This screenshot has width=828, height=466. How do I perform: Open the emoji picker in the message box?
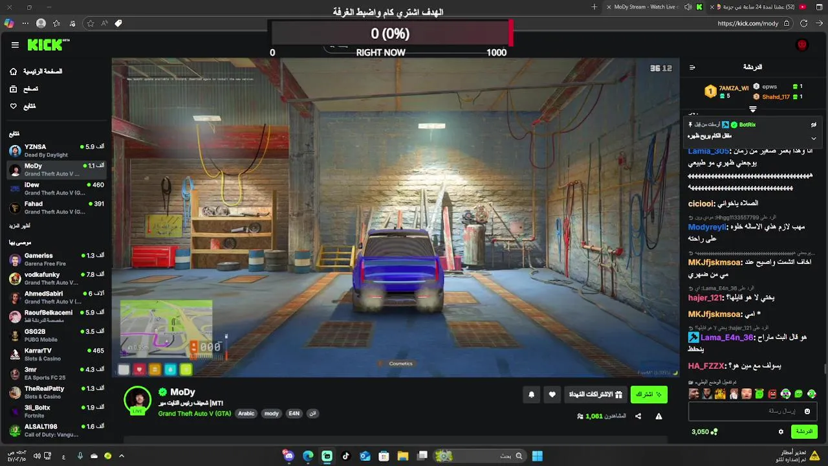coord(807,411)
